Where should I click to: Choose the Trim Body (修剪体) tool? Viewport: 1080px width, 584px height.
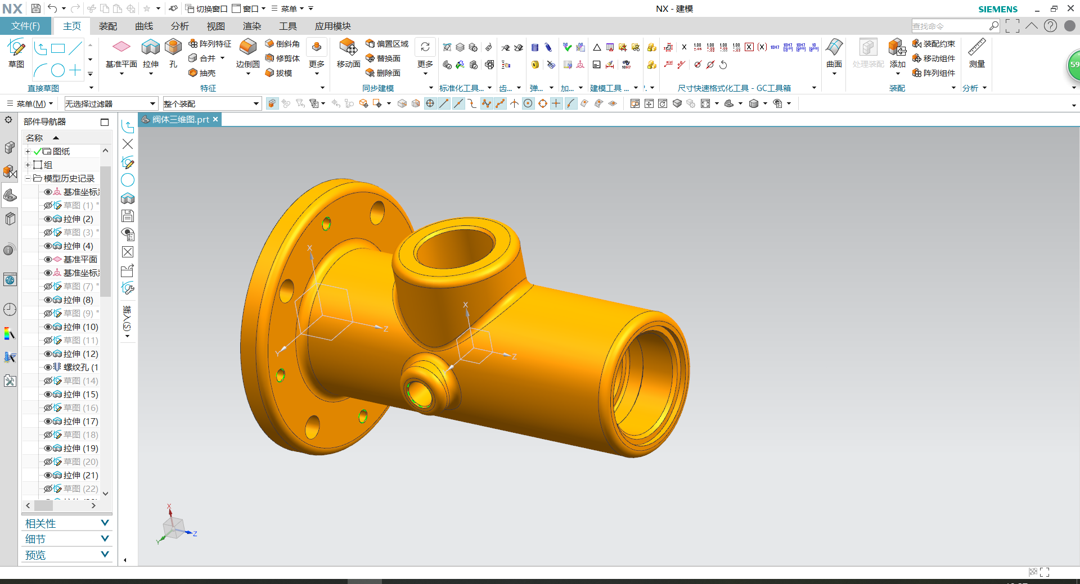point(282,58)
